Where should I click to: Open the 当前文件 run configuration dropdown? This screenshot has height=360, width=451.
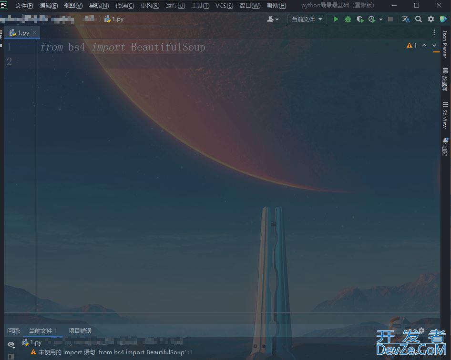tap(307, 19)
